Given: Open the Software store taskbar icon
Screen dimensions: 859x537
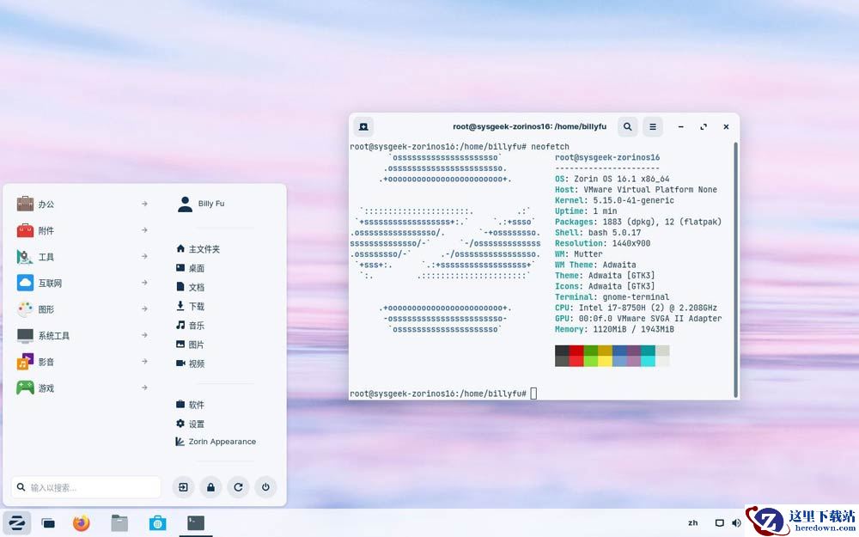Looking at the screenshot, I should click(x=158, y=523).
